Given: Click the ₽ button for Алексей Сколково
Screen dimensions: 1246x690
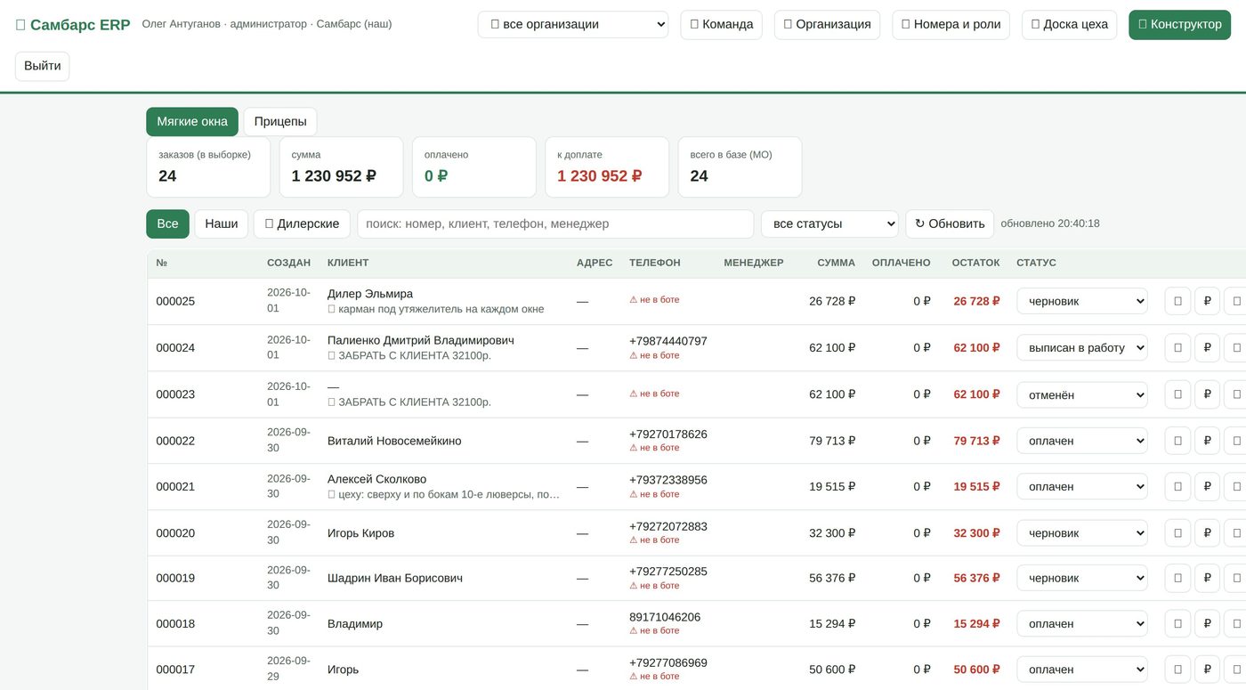Looking at the screenshot, I should (x=1207, y=486).
